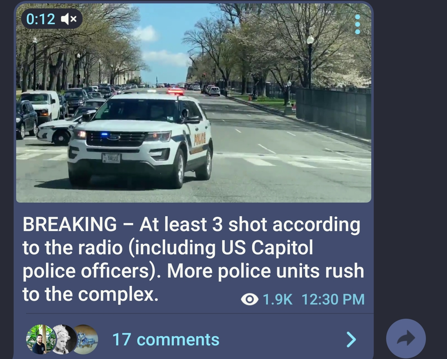Unmute the video via crossed speaker icon

pos(69,19)
